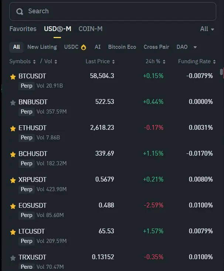Select the Bitcoin Eco filter
Screen dimensions: 224x271
(x=122, y=47)
